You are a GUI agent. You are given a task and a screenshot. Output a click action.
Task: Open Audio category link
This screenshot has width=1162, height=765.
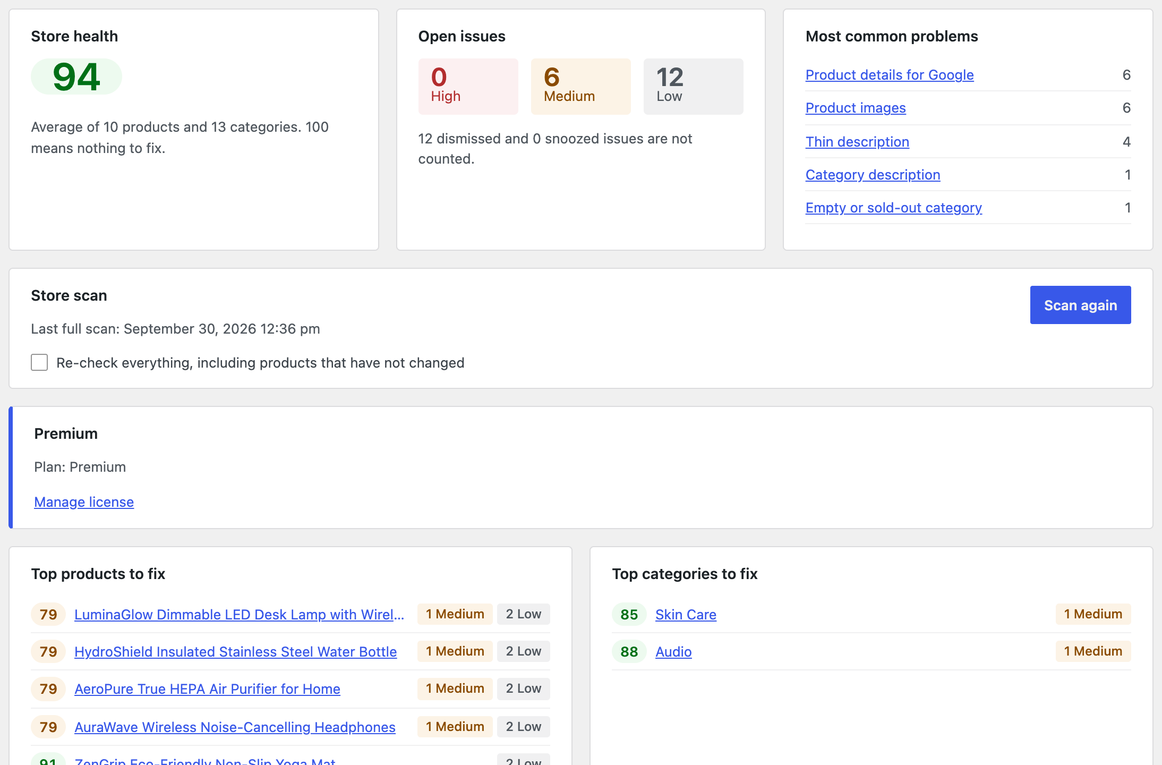tap(673, 652)
